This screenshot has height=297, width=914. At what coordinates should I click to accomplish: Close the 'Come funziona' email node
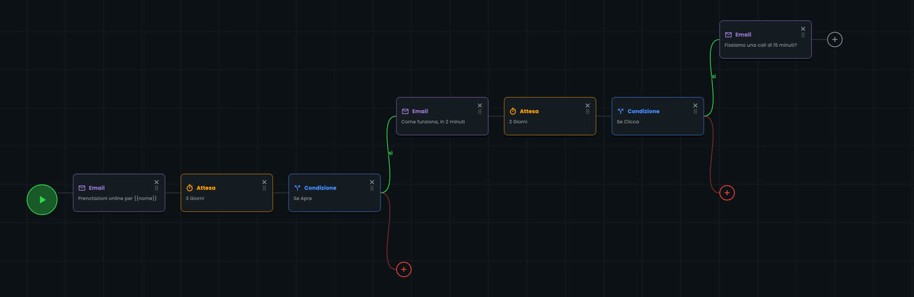pyautogui.click(x=480, y=106)
